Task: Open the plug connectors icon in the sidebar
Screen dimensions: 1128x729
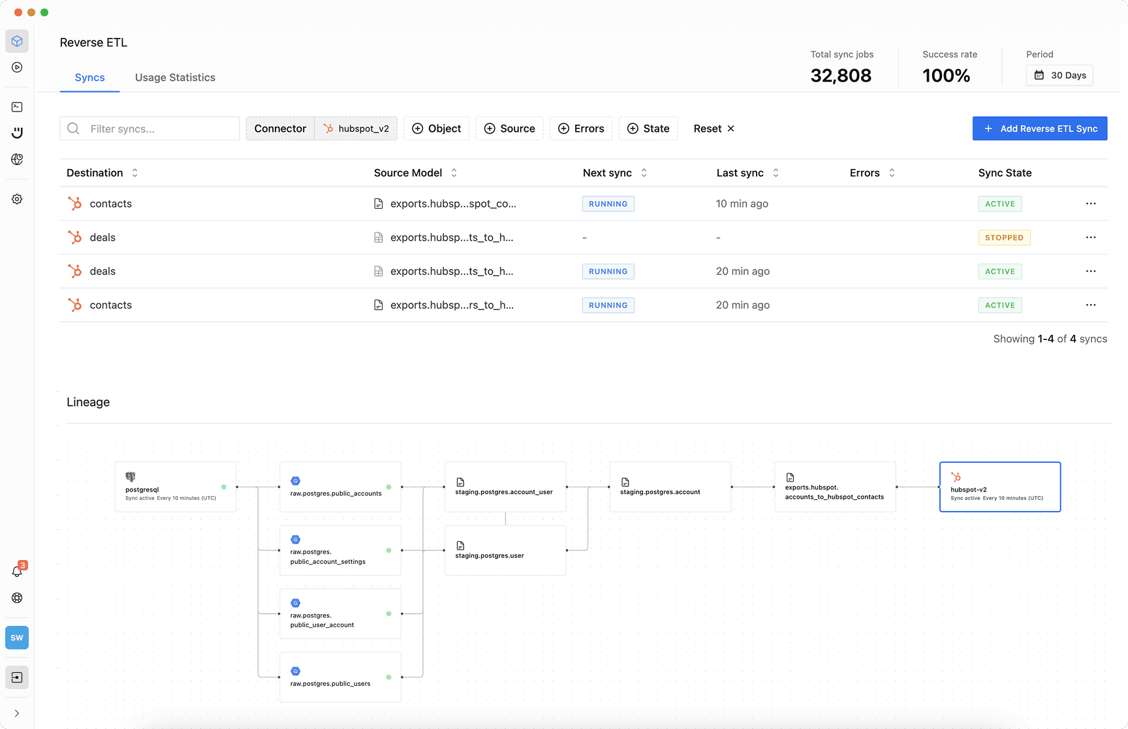Action: tap(17, 132)
